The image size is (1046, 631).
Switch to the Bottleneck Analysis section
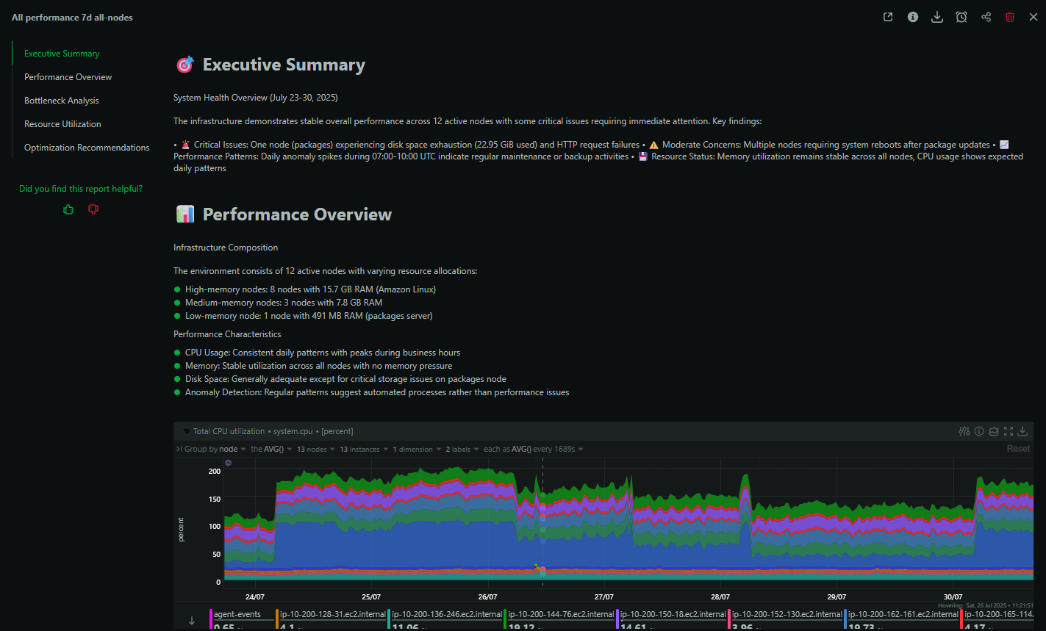pos(62,100)
